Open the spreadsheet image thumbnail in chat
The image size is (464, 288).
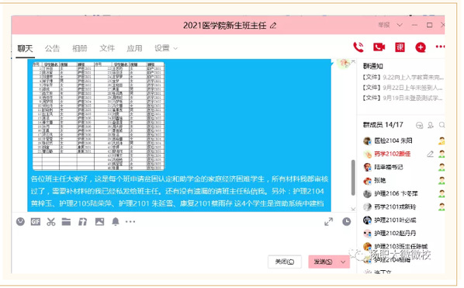[x=99, y=116]
